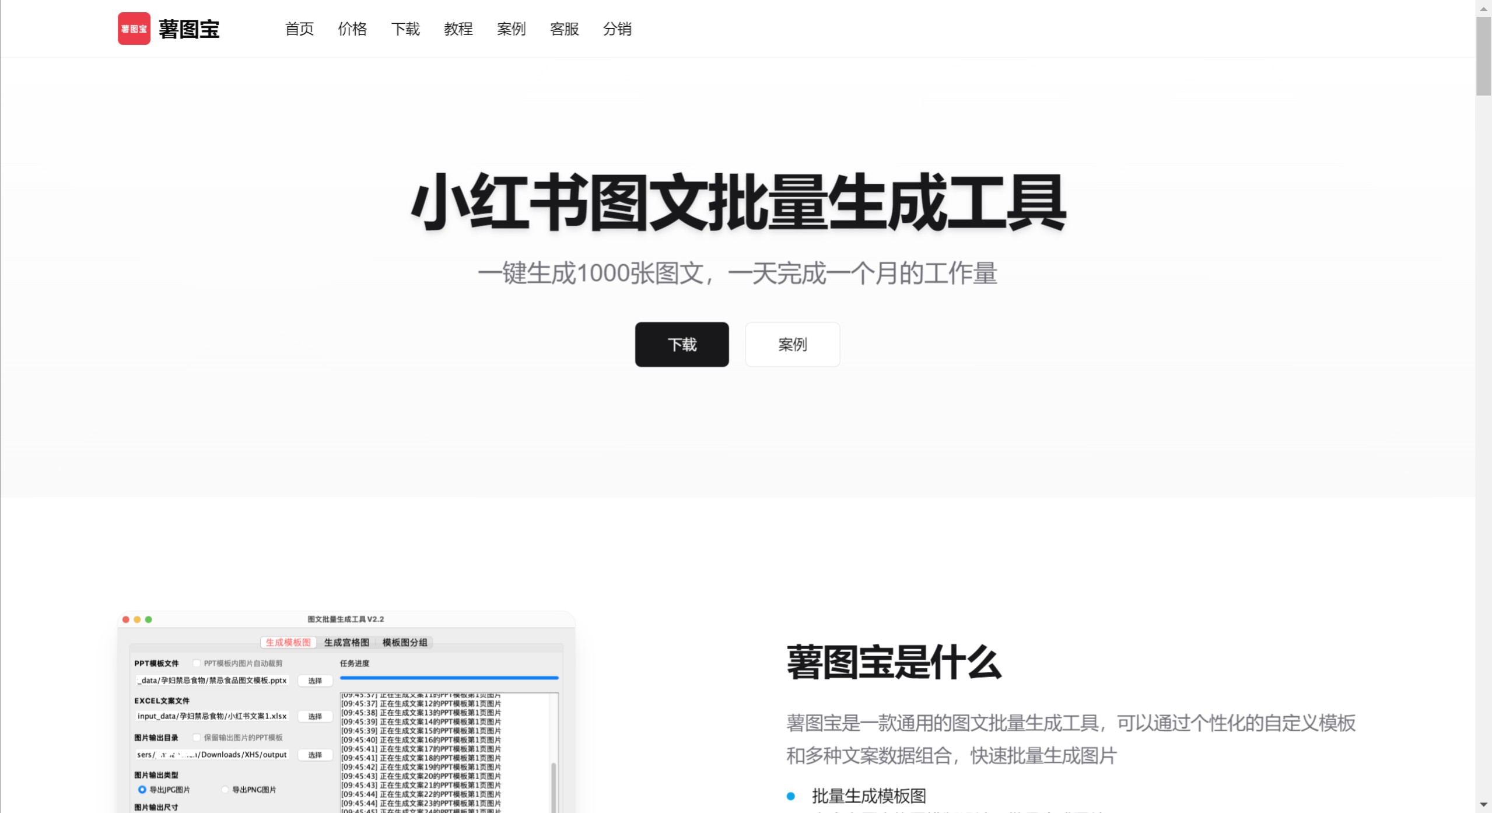1492x813 pixels.
Task: Select the 导出JPG图片 radio button
Action: [143, 790]
